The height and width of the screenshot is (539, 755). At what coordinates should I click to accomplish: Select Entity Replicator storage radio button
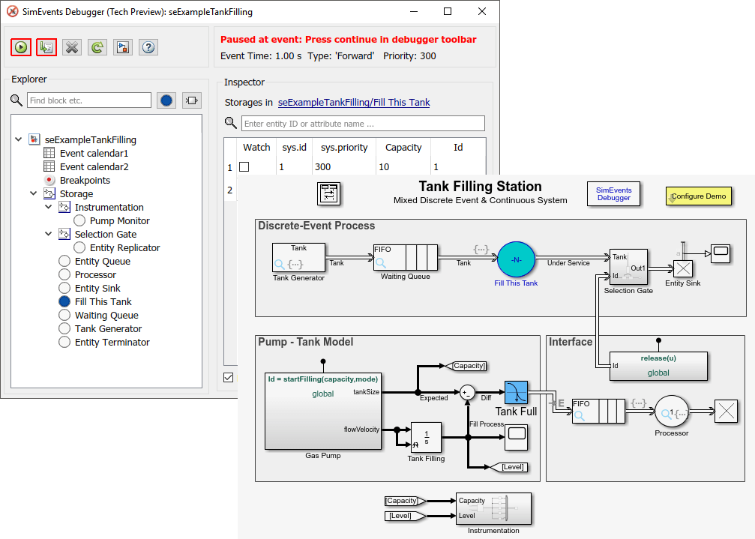(x=79, y=247)
